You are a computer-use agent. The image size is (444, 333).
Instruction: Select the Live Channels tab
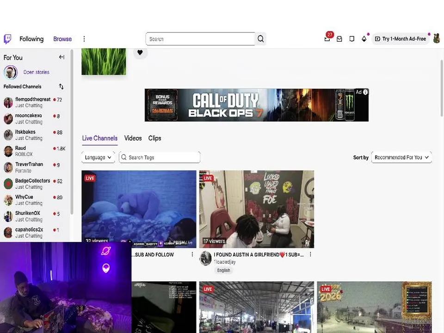click(x=100, y=138)
